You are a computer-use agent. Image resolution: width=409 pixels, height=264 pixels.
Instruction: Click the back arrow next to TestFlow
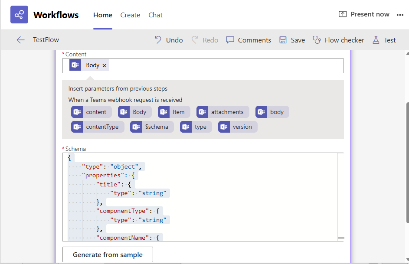tap(20, 40)
